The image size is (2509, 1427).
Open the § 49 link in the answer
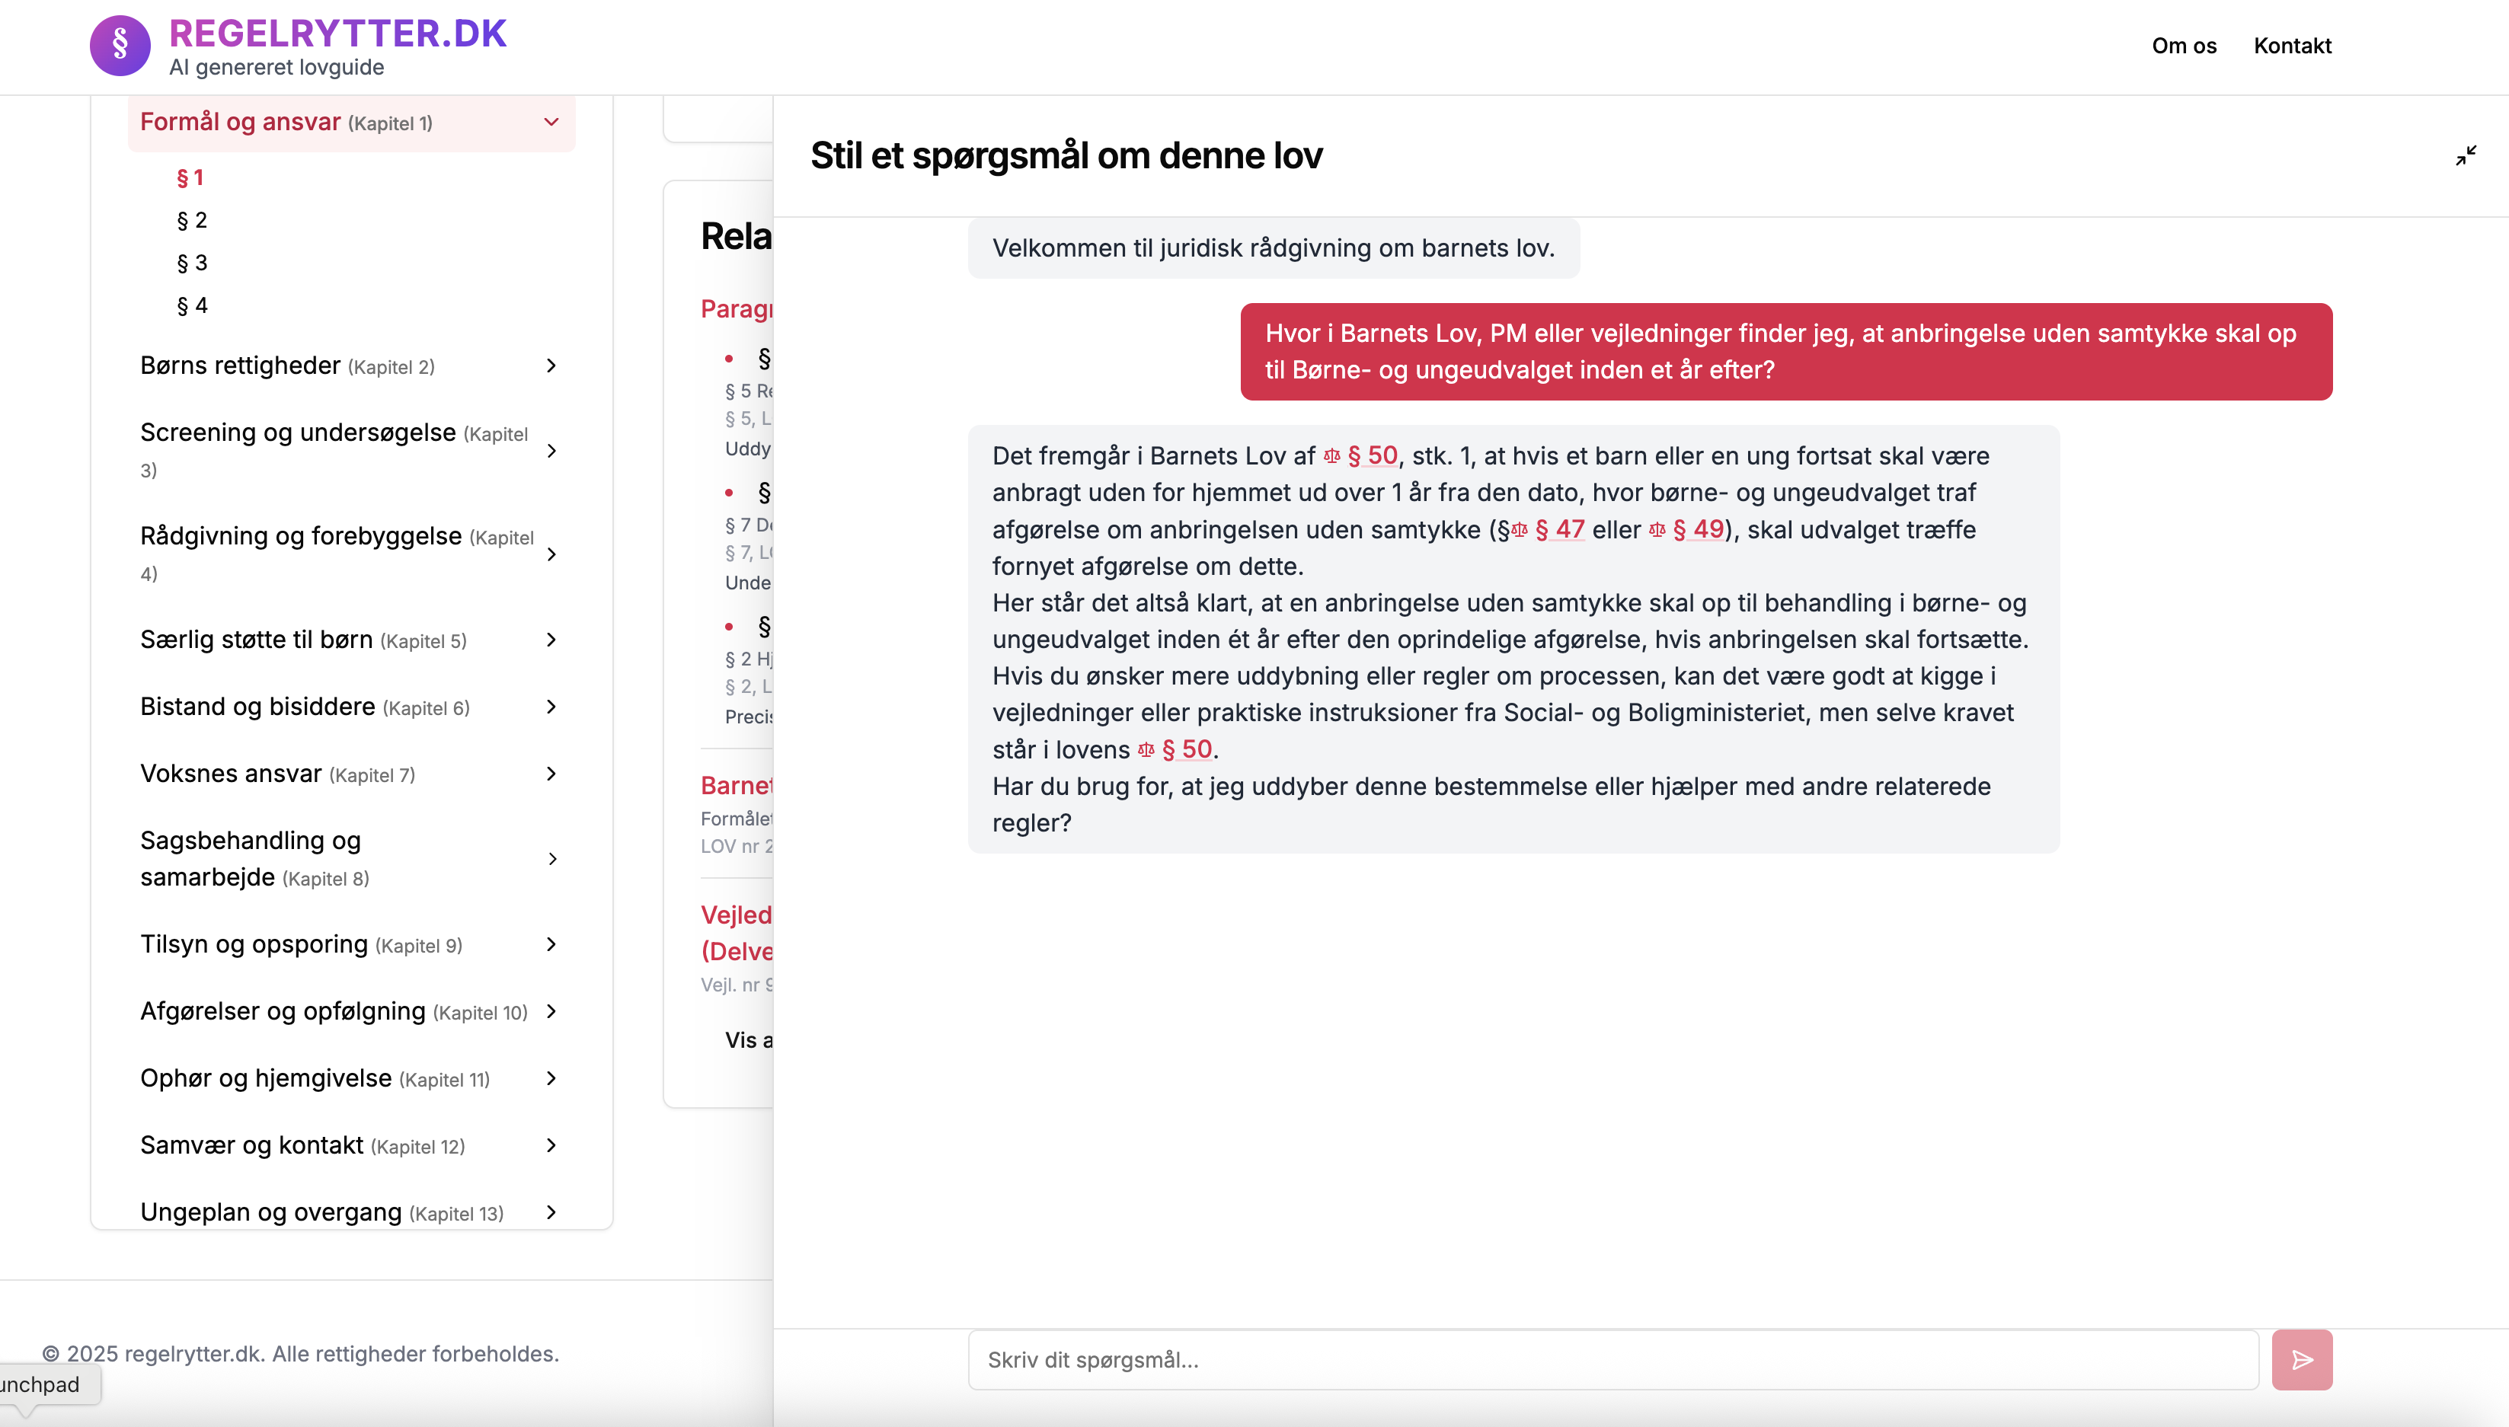tap(1699, 529)
